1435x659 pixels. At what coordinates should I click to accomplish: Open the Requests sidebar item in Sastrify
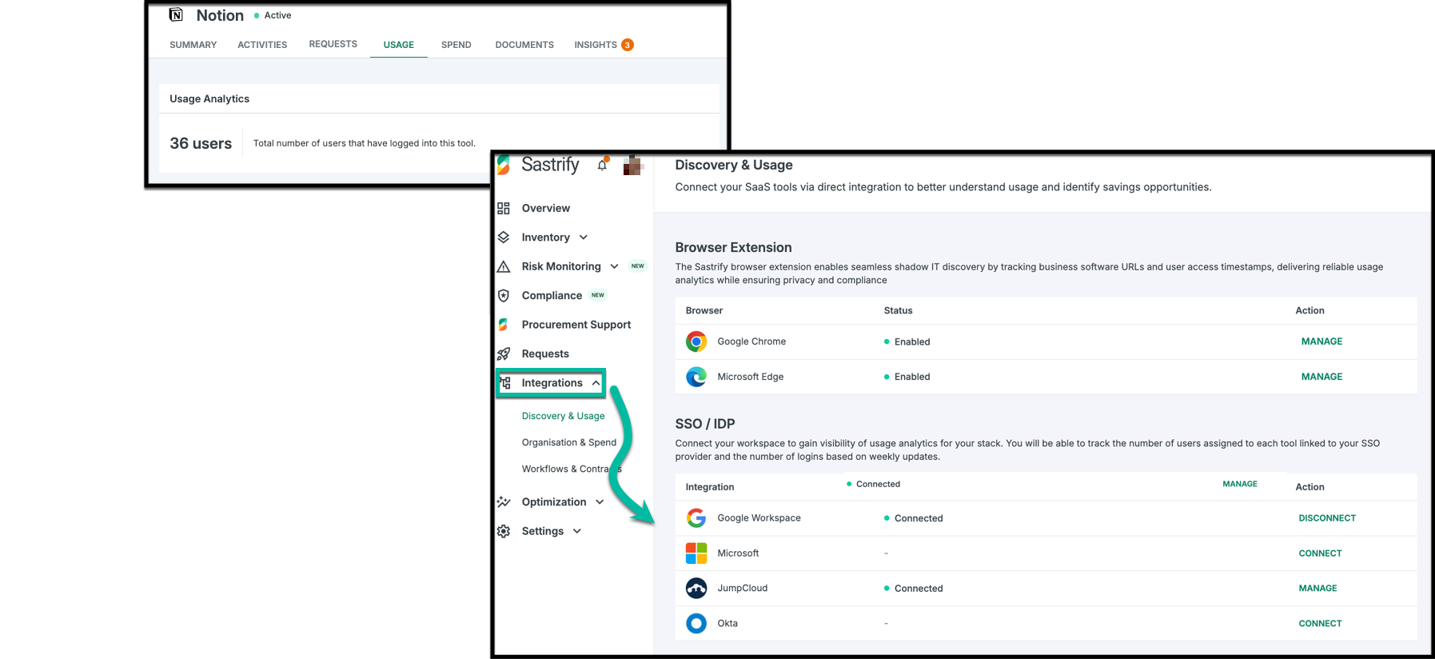point(545,353)
